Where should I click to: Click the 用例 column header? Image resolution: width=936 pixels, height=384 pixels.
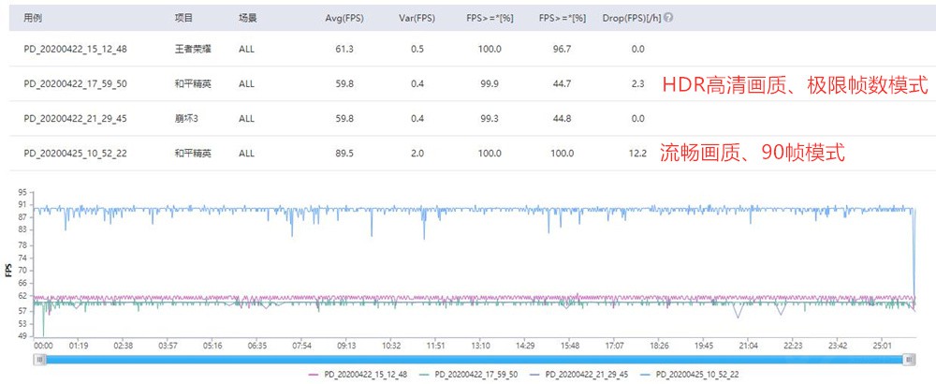(x=32, y=18)
